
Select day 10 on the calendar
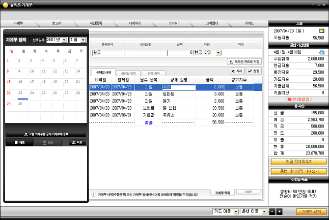pyautogui.click(x=32, y=71)
